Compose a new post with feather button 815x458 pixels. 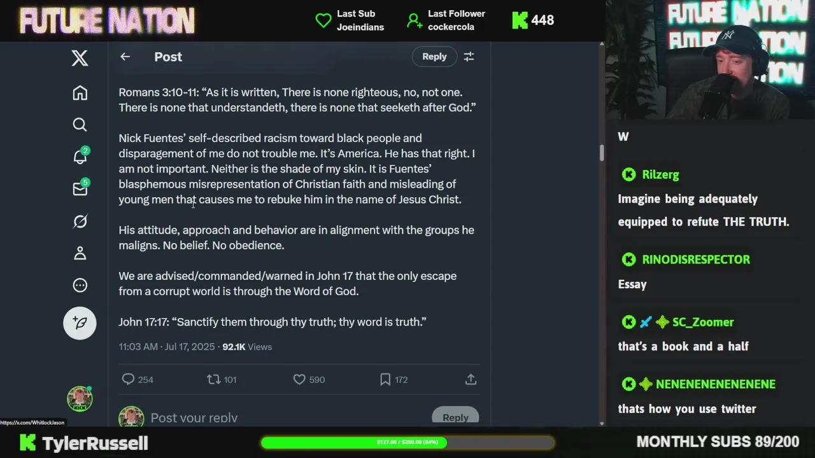(x=80, y=323)
